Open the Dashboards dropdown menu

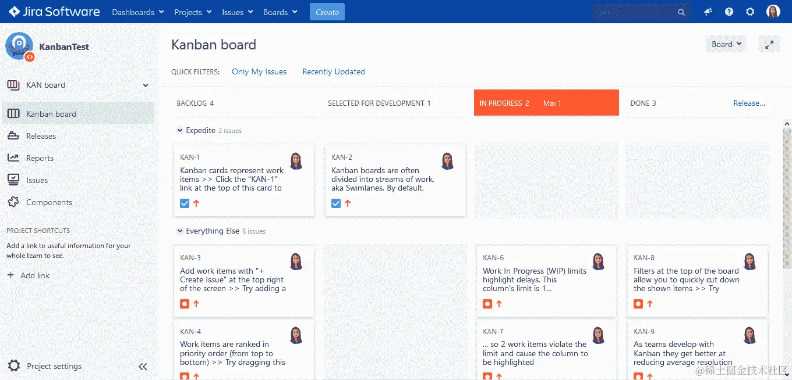click(137, 12)
